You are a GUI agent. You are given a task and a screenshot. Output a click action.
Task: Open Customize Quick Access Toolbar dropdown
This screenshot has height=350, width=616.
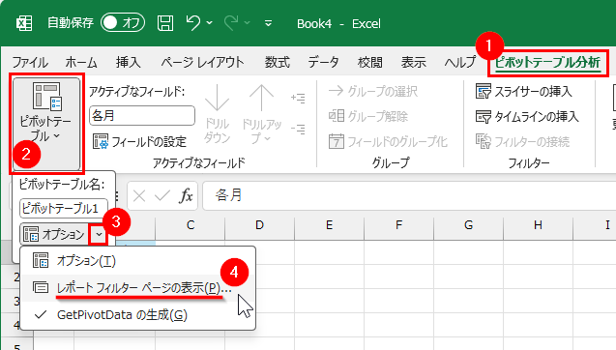[x=268, y=23]
